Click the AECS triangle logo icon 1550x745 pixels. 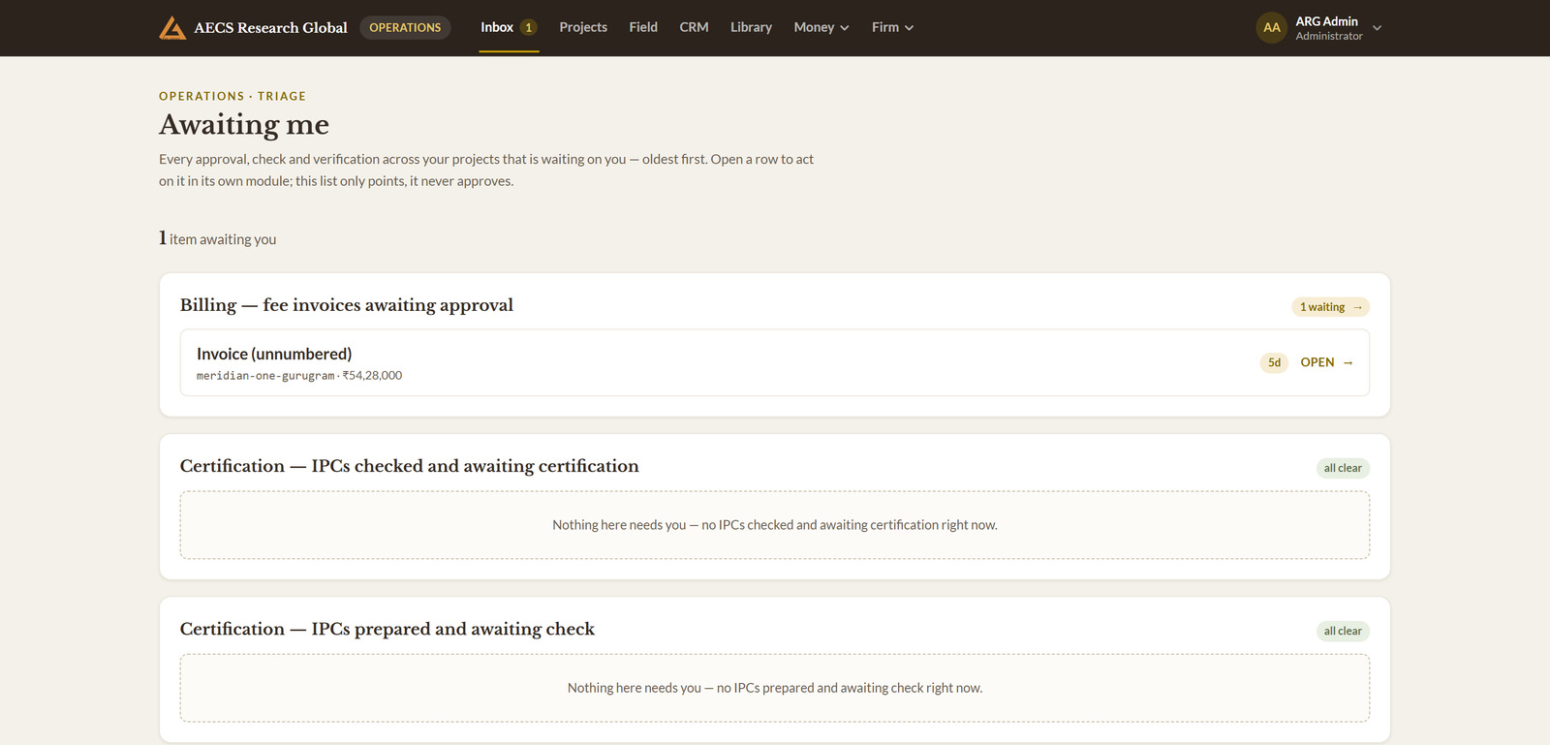pyautogui.click(x=172, y=28)
